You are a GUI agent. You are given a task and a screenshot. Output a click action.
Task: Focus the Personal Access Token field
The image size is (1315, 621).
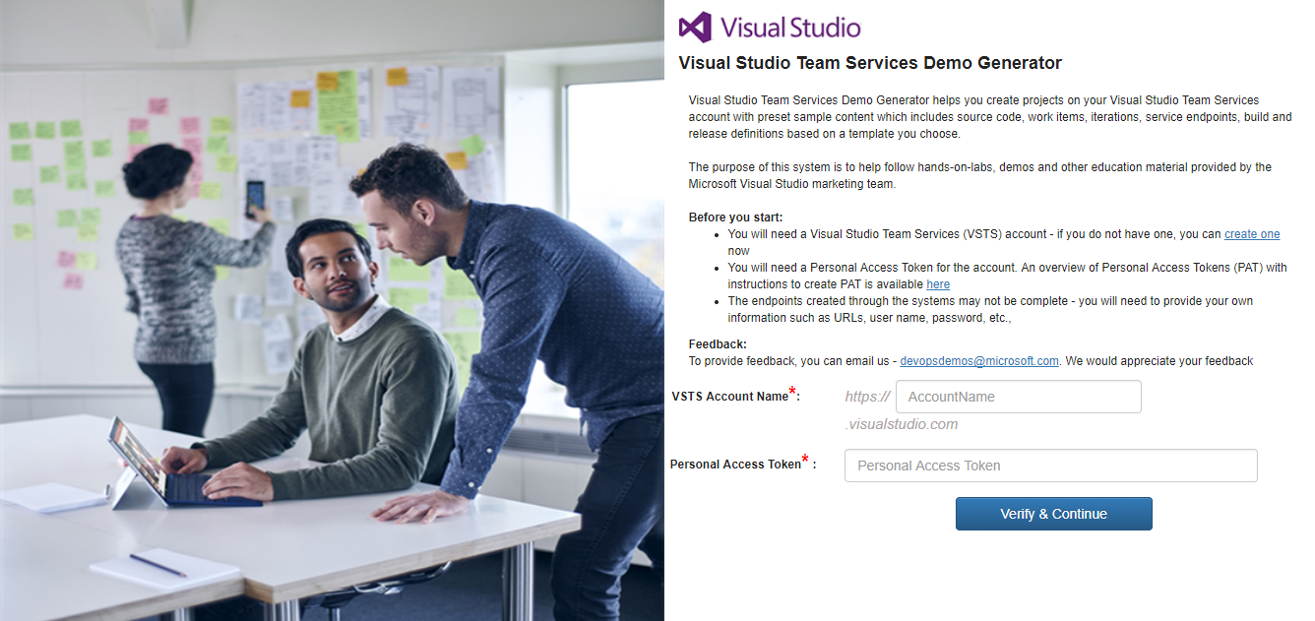[x=1051, y=466]
